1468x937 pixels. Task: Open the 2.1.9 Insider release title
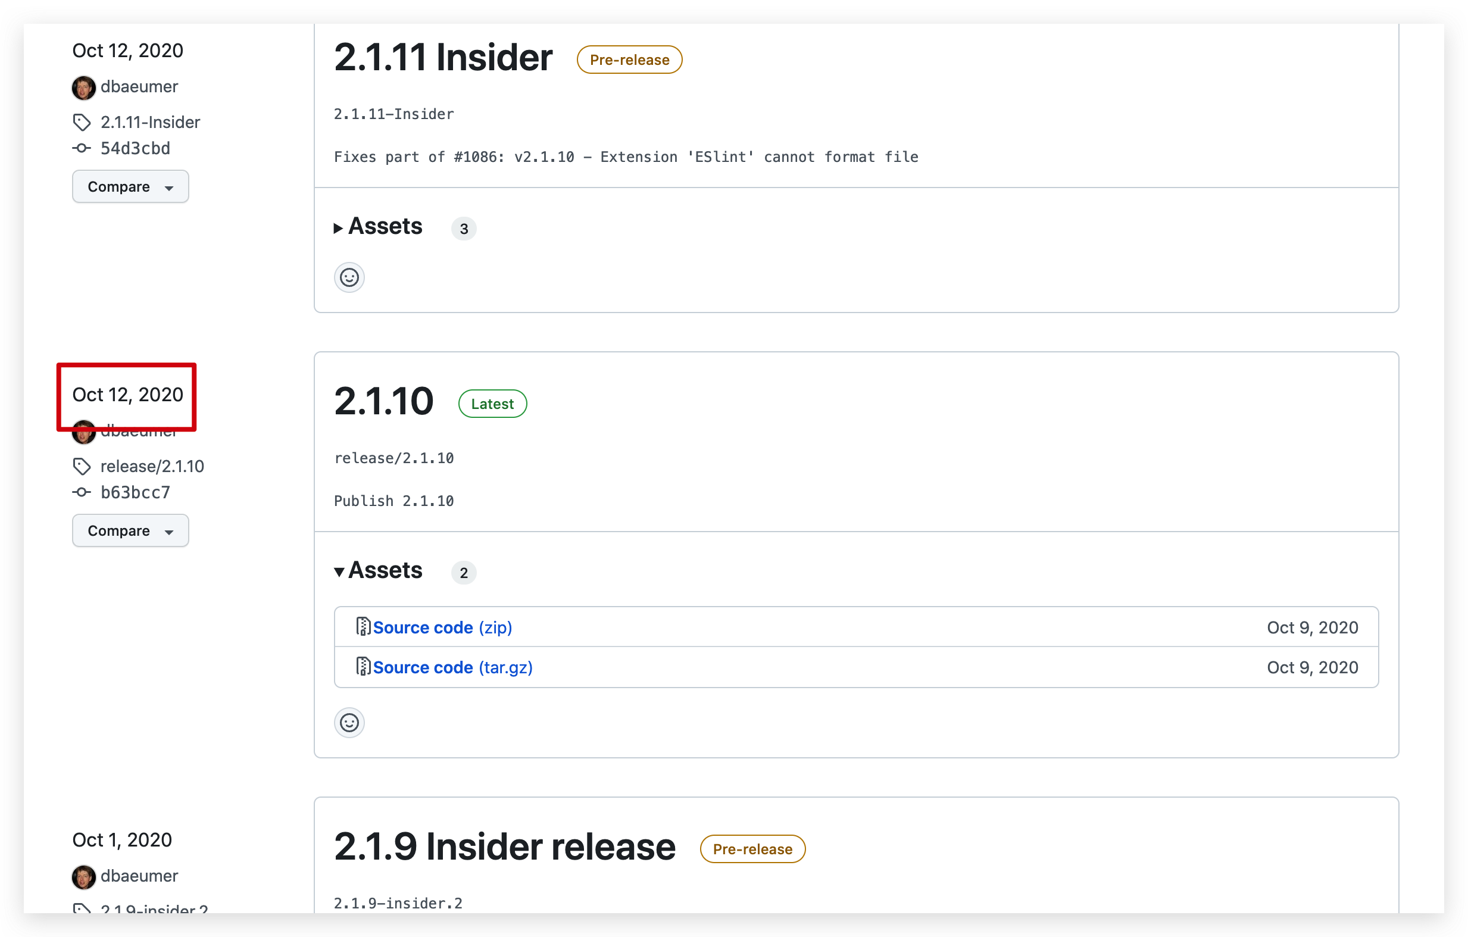[504, 847]
